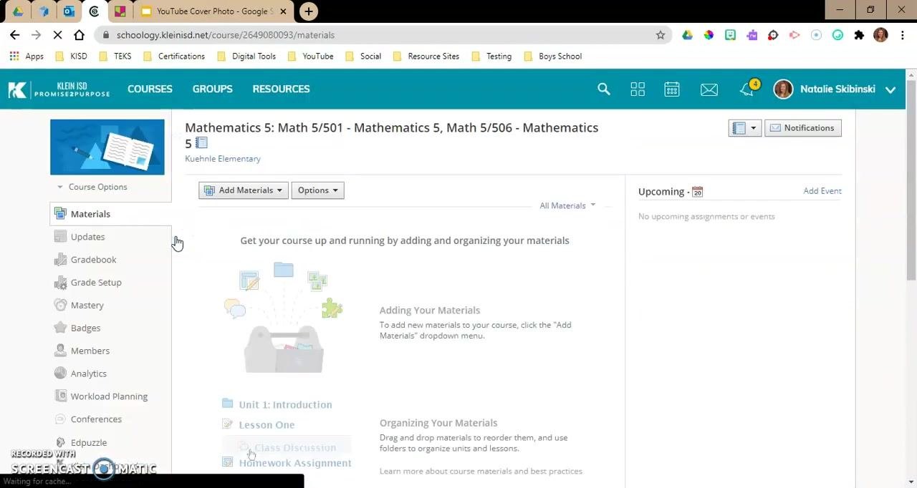
Task: Open the messages envelope icon
Action: [x=709, y=89]
